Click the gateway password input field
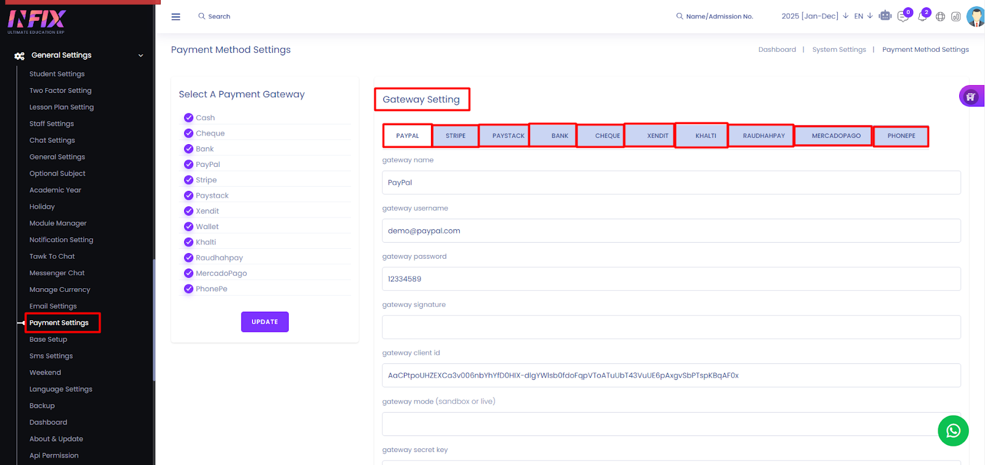985x465 pixels. coord(671,279)
